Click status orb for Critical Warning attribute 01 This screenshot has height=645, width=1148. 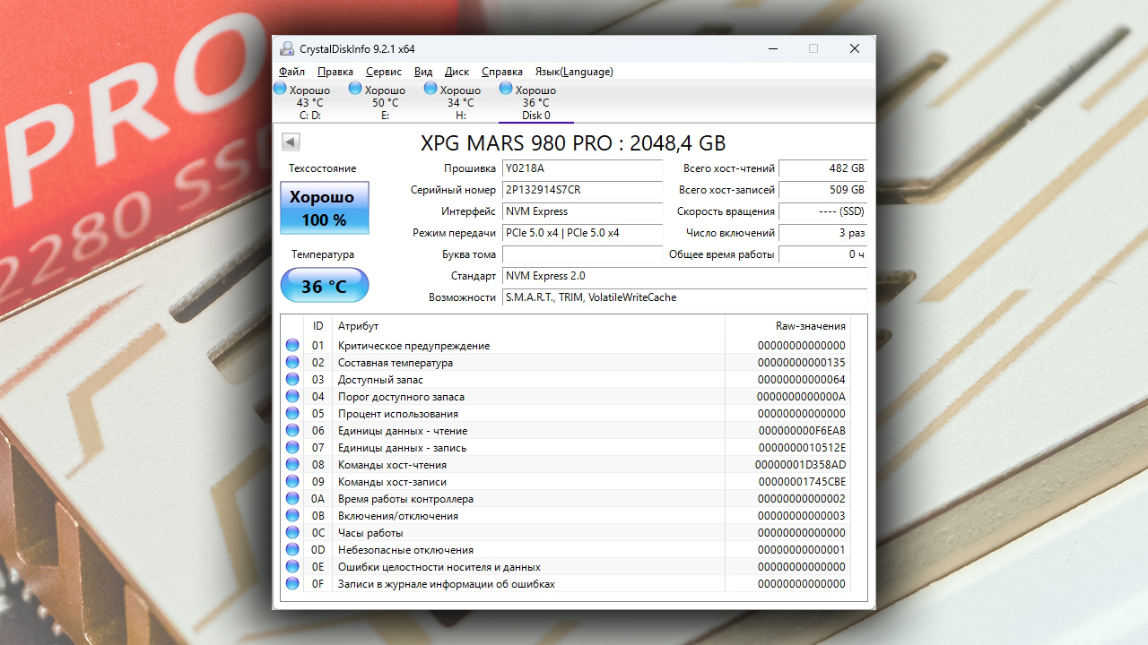292,346
